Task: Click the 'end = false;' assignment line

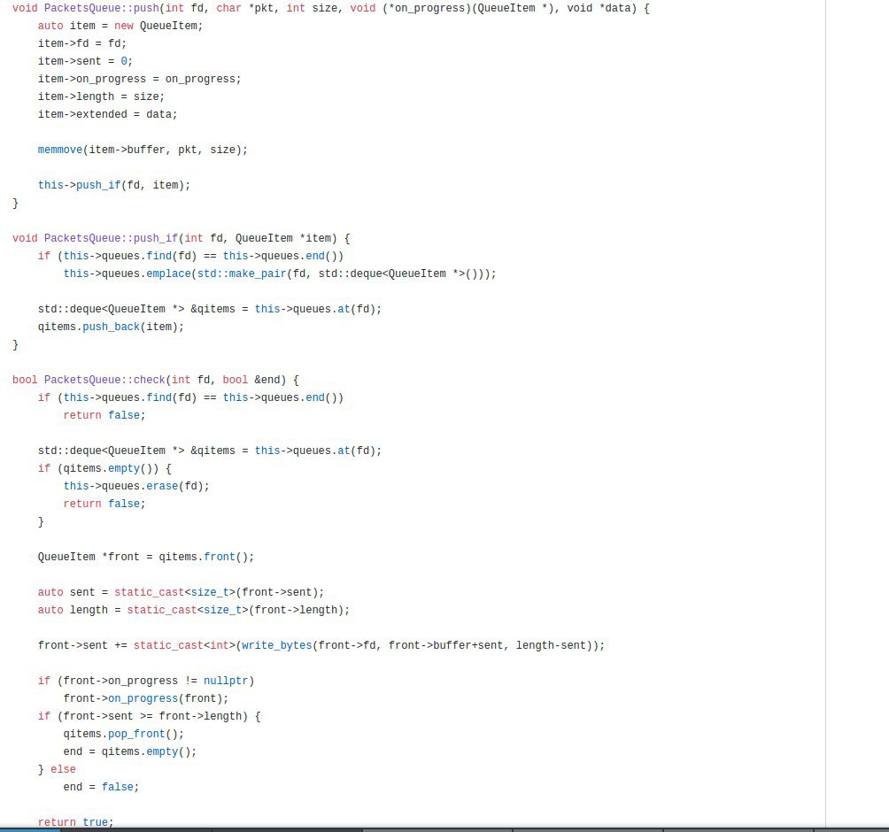Action: point(101,787)
